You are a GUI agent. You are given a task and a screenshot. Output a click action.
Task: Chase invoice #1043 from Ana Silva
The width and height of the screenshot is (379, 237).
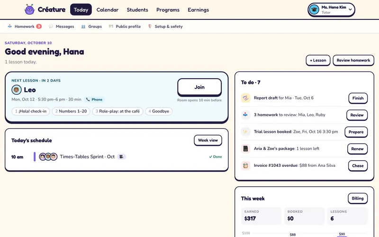pos(358,166)
